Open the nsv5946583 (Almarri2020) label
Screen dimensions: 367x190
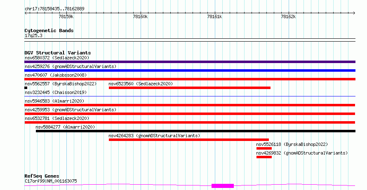(54, 101)
